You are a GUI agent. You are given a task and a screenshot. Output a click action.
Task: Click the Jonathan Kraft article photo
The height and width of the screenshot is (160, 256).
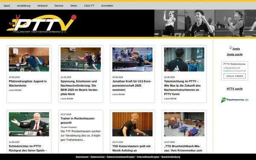coord(132,59)
